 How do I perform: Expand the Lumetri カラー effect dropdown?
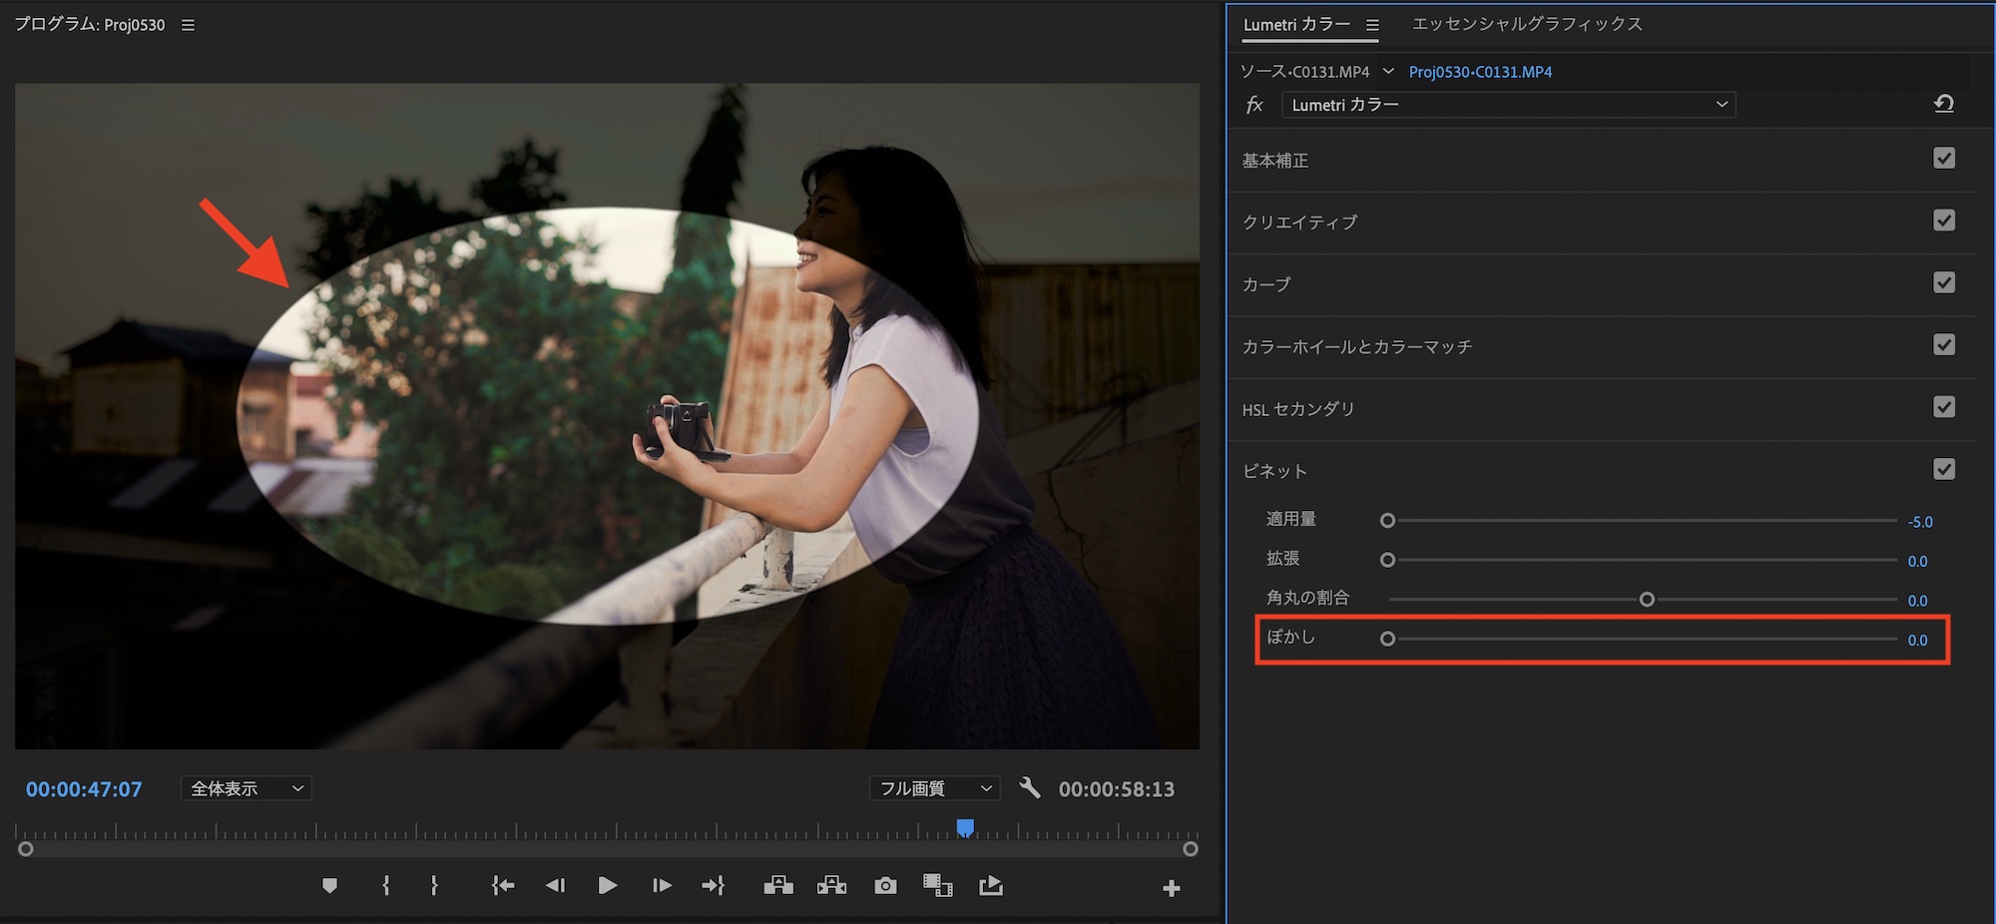click(1508, 105)
